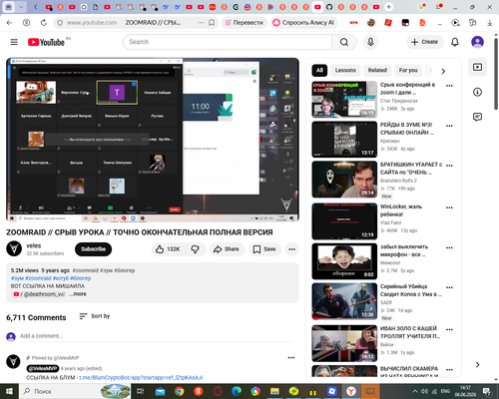Open the veles channel avatar
This screenshot has height=399, width=499.
point(14,248)
